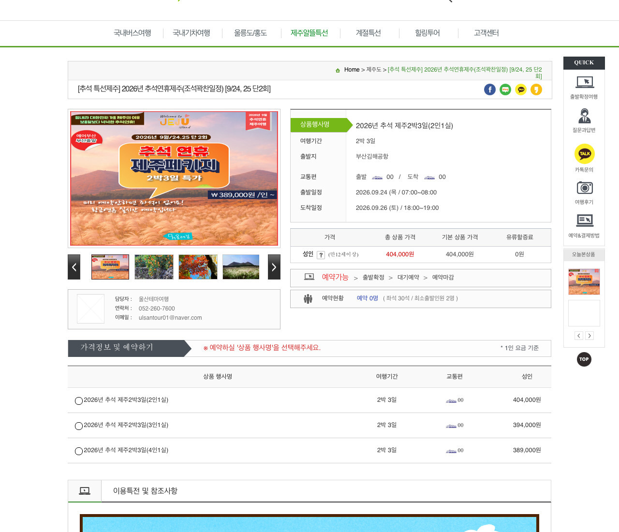Click the 052-260-7600 contact number
Image resolution: width=619 pixels, height=532 pixels.
[157, 309]
